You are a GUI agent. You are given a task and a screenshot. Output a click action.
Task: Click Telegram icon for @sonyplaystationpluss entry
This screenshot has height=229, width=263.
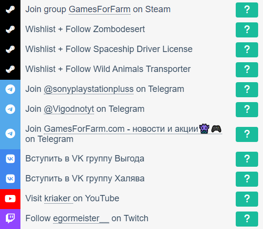click(x=10, y=89)
